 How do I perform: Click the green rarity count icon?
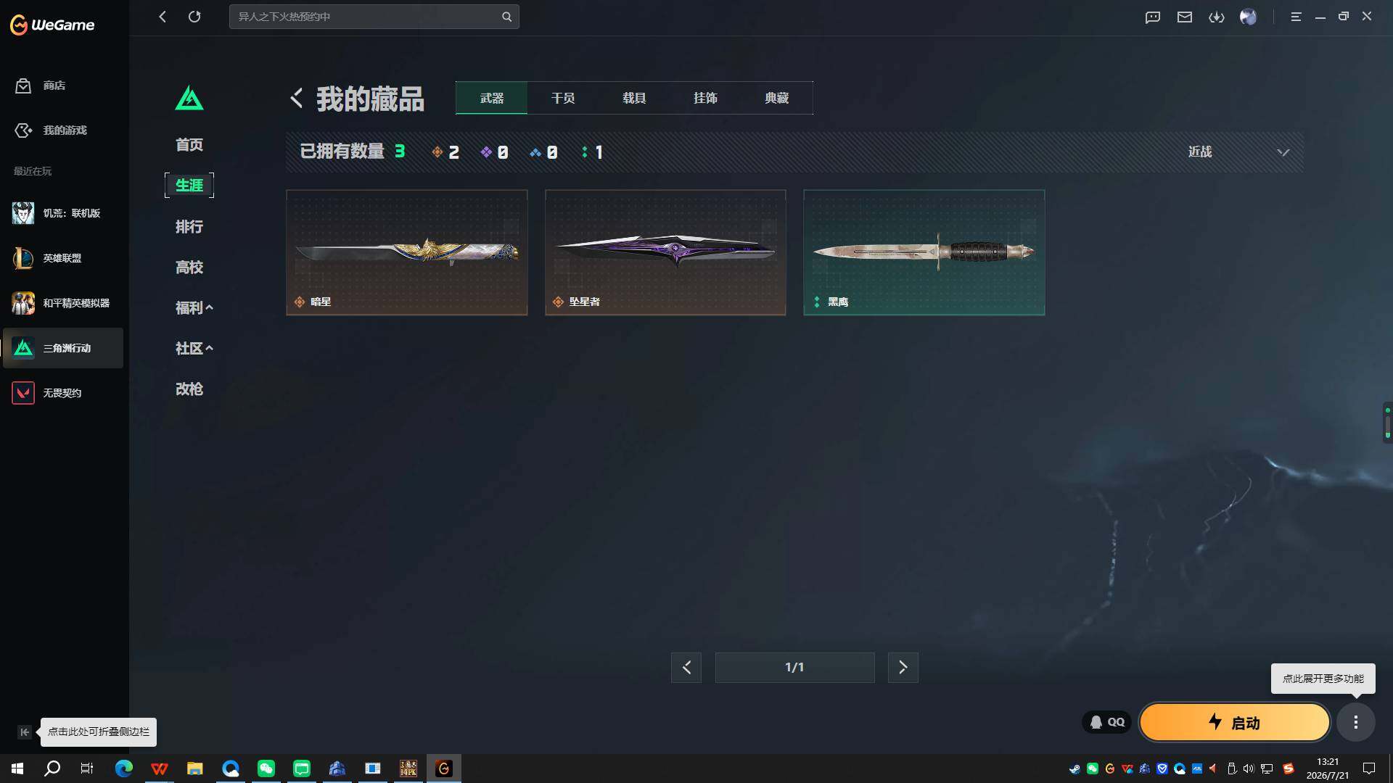(x=585, y=152)
